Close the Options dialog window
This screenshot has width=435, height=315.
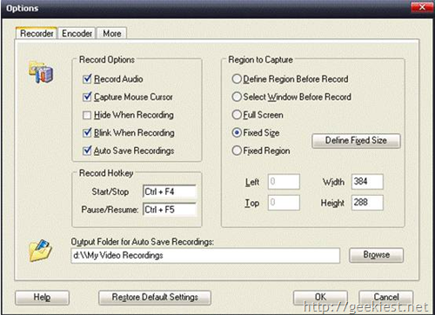point(422,7)
